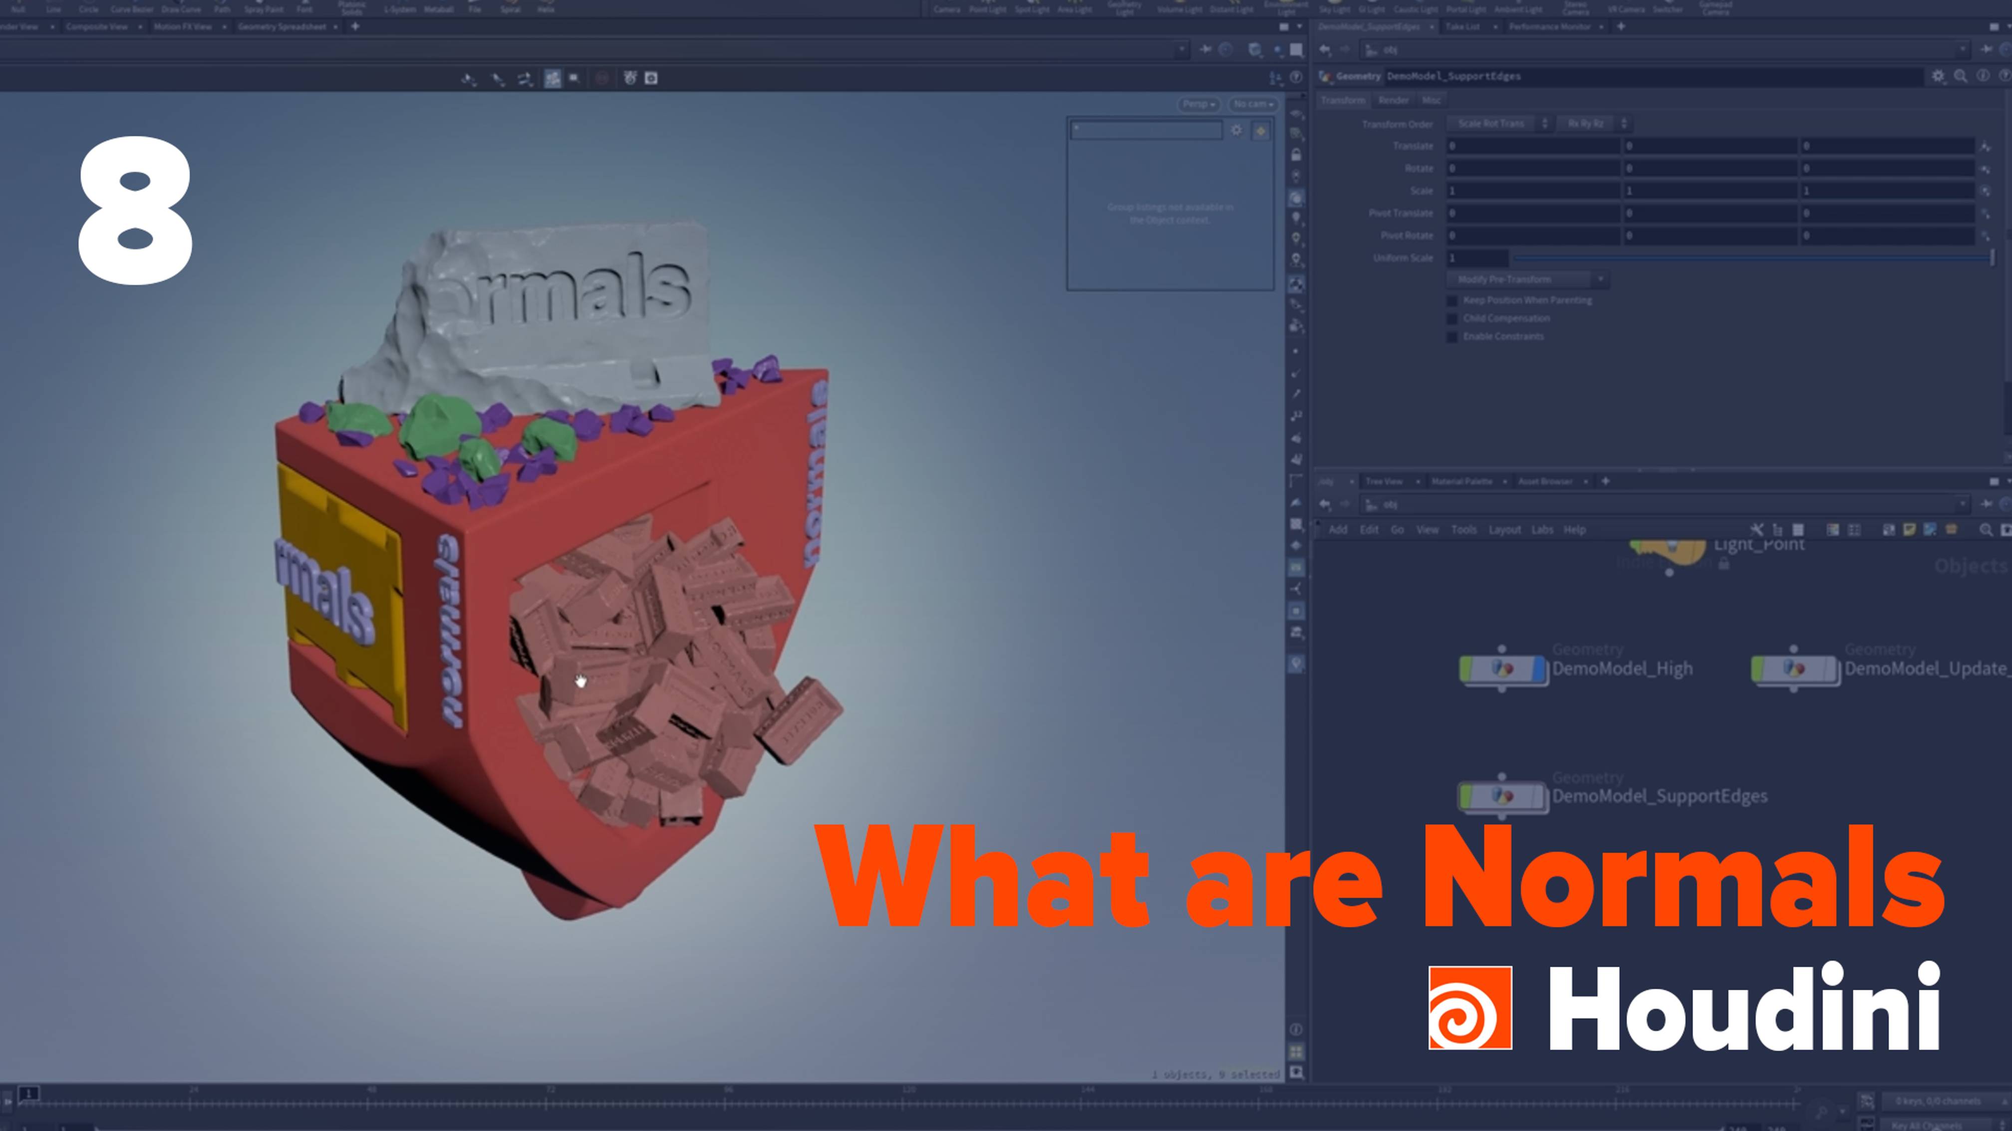Click the Translate X input field
The width and height of the screenshot is (2012, 1131).
point(1533,146)
